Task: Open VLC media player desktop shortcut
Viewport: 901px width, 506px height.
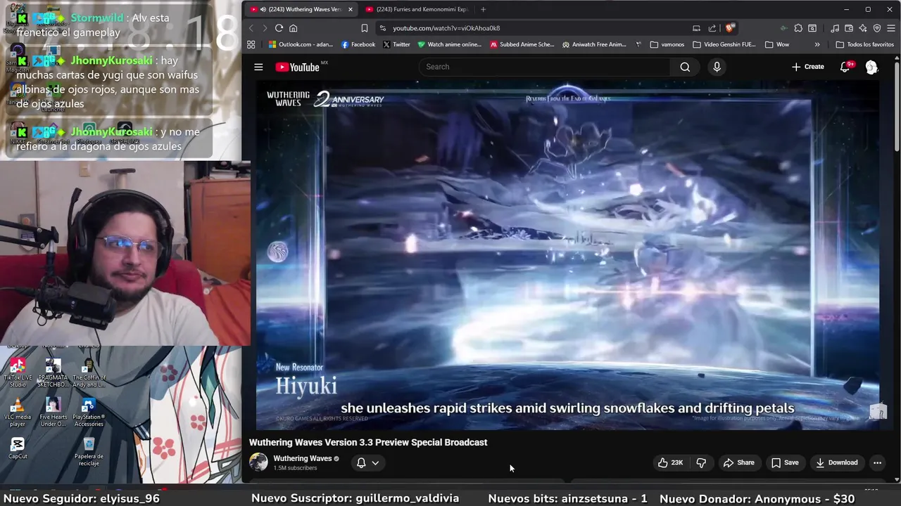Action: (x=18, y=412)
